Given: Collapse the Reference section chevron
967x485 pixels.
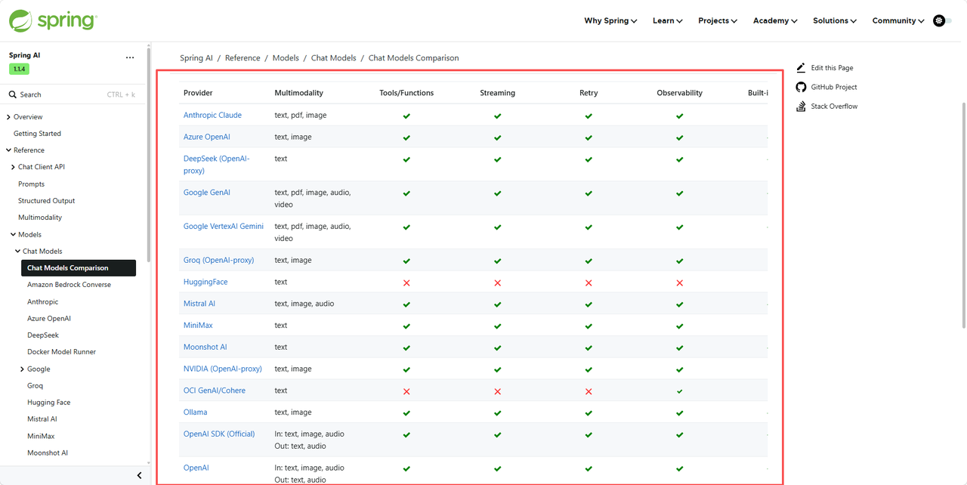Looking at the screenshot, I should click(x=8, y=150).
